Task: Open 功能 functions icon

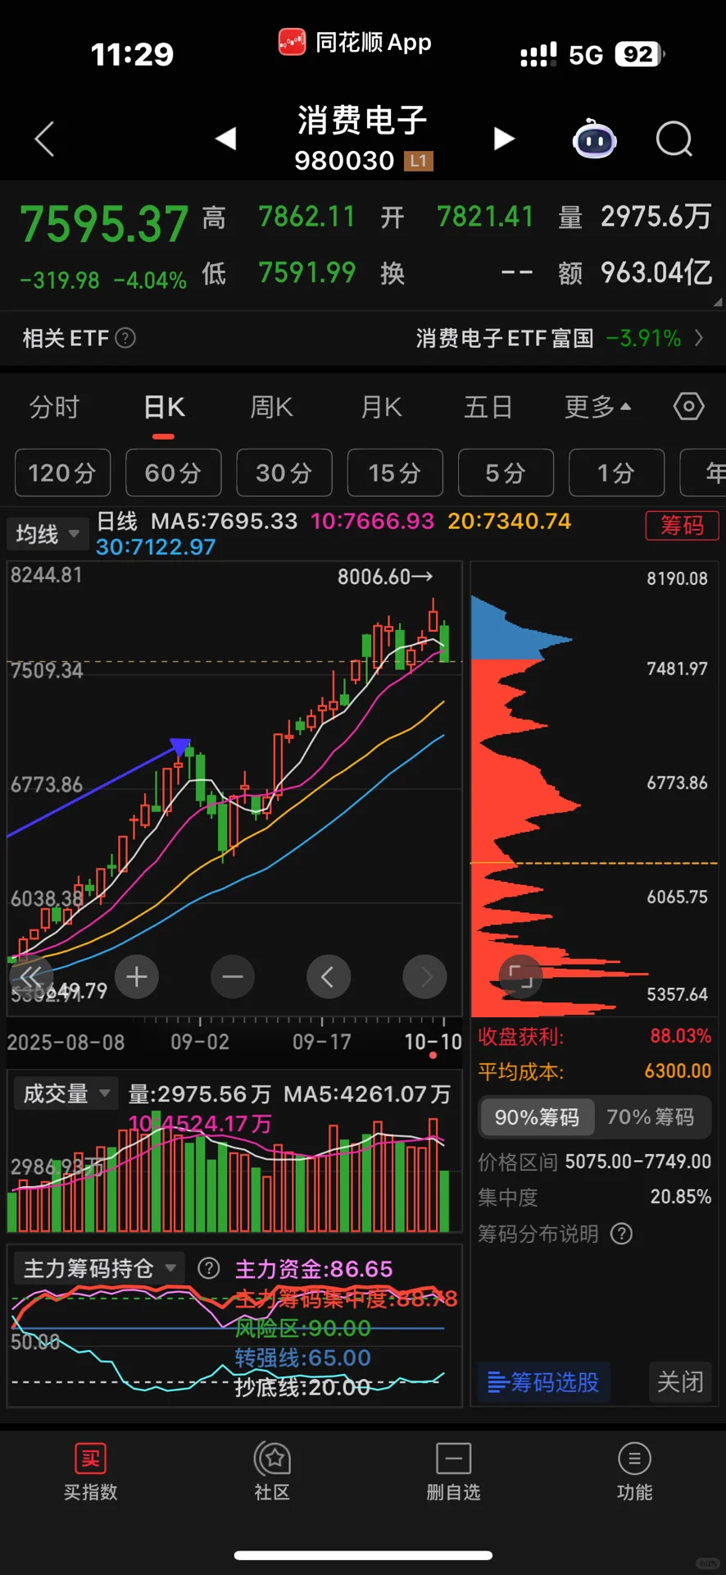Action: click(x=634, y=1459)
